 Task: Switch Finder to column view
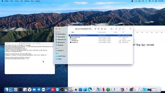click(x=102, y=29)
